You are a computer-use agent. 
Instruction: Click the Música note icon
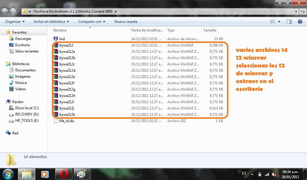click(x=12, y=83)
